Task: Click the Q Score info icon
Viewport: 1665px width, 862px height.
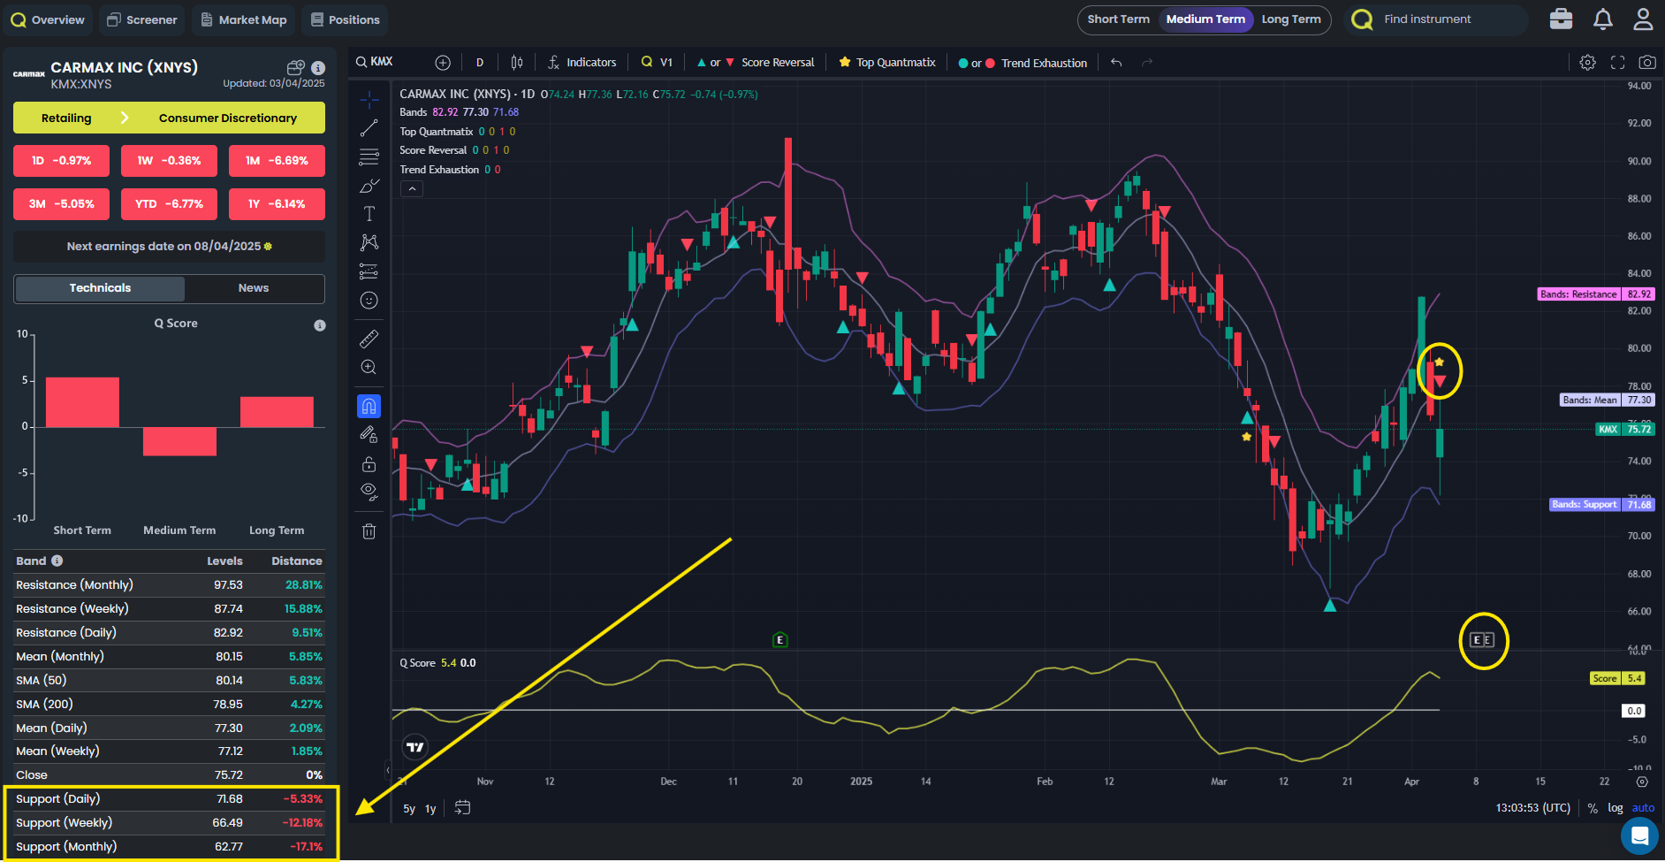Action: [x=320, y=325]
